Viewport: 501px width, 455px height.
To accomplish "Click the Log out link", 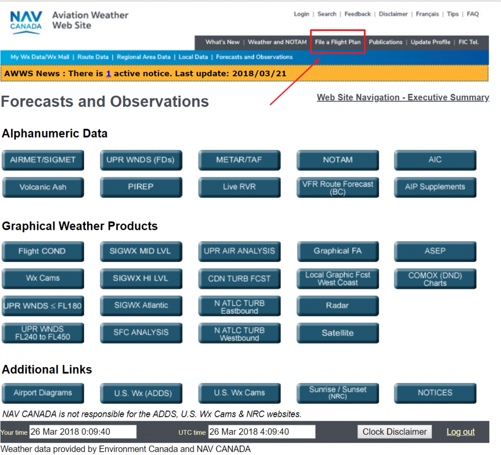I will [460, 432].
